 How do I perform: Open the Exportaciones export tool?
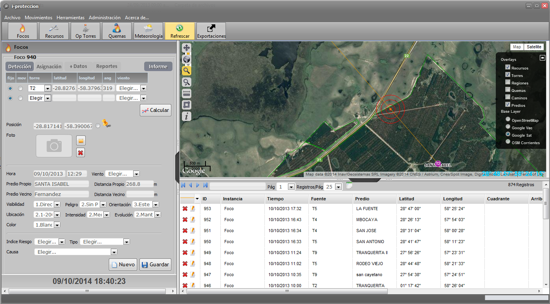211,31
